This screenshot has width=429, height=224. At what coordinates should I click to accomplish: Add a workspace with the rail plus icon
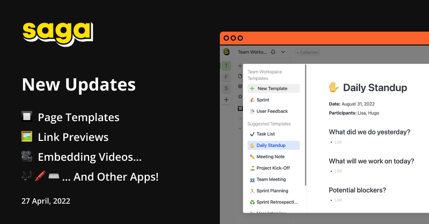pyautogui.click(x=226, y=100)
